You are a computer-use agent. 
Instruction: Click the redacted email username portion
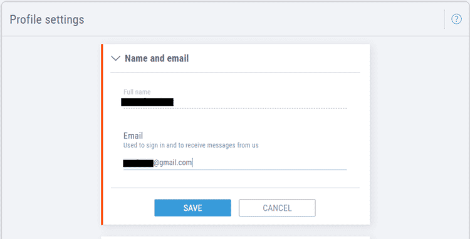tap(138, 163)
